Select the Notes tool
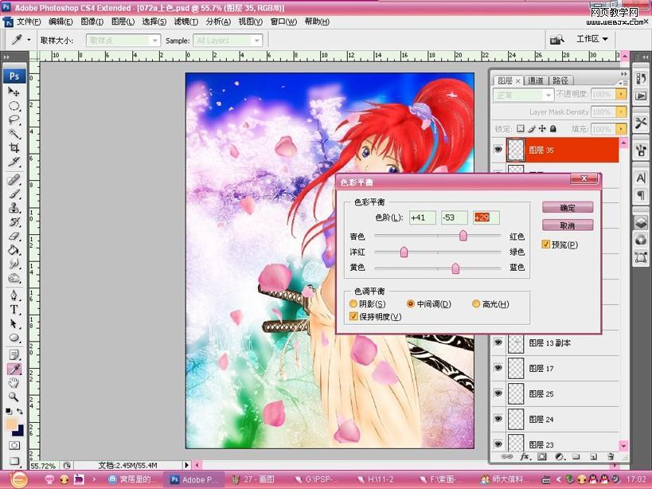This screenshot has width=652, height=489. tap(14, 354)
